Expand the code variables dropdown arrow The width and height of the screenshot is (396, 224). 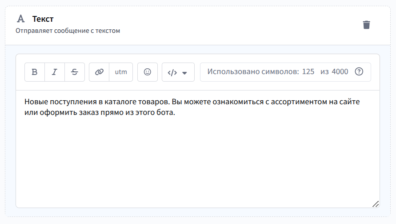[185, 73]
